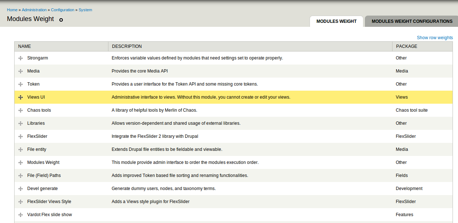The width and height of the screenshot is (458, 223).
Task: Click the drag handle beside Media module
Action: (20, 71)
